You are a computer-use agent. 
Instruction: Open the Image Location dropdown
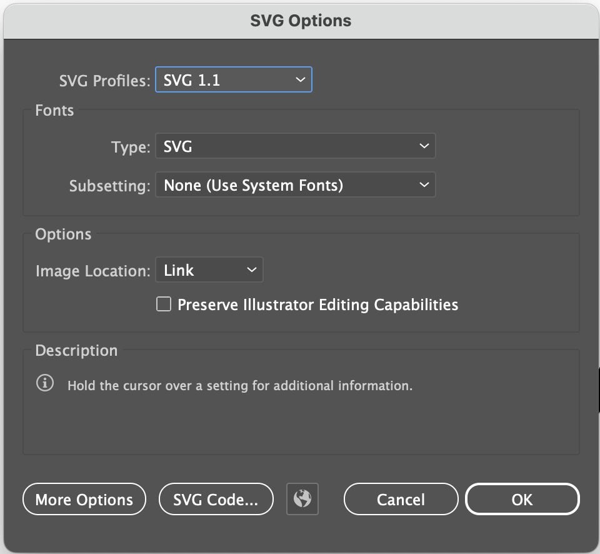(209, 270)
